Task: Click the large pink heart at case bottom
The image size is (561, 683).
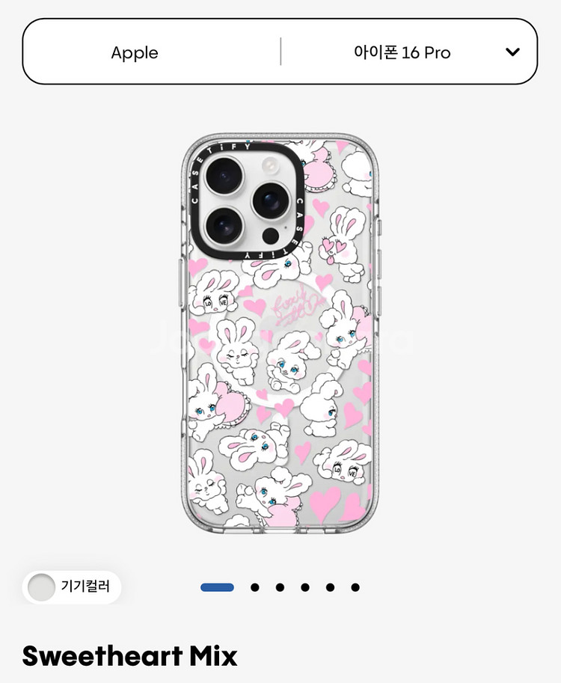Action: click(325, 503)
